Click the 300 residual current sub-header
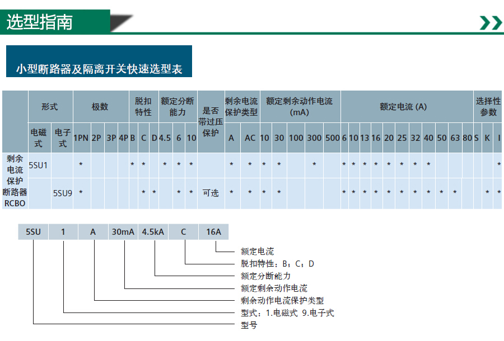Screen dimensions: 504x341 tap(314, 138)
